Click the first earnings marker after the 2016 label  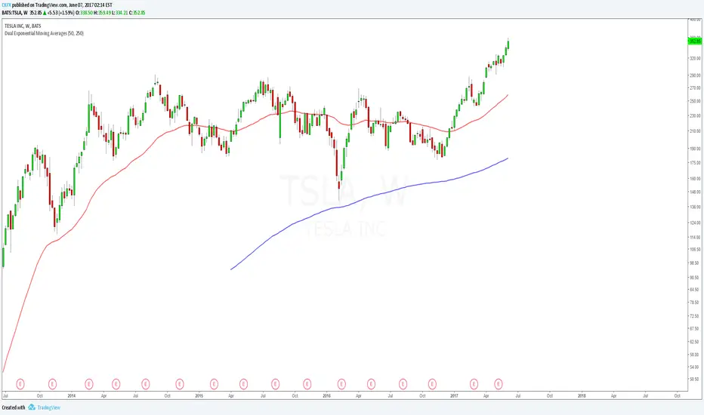tap(341, 383)
